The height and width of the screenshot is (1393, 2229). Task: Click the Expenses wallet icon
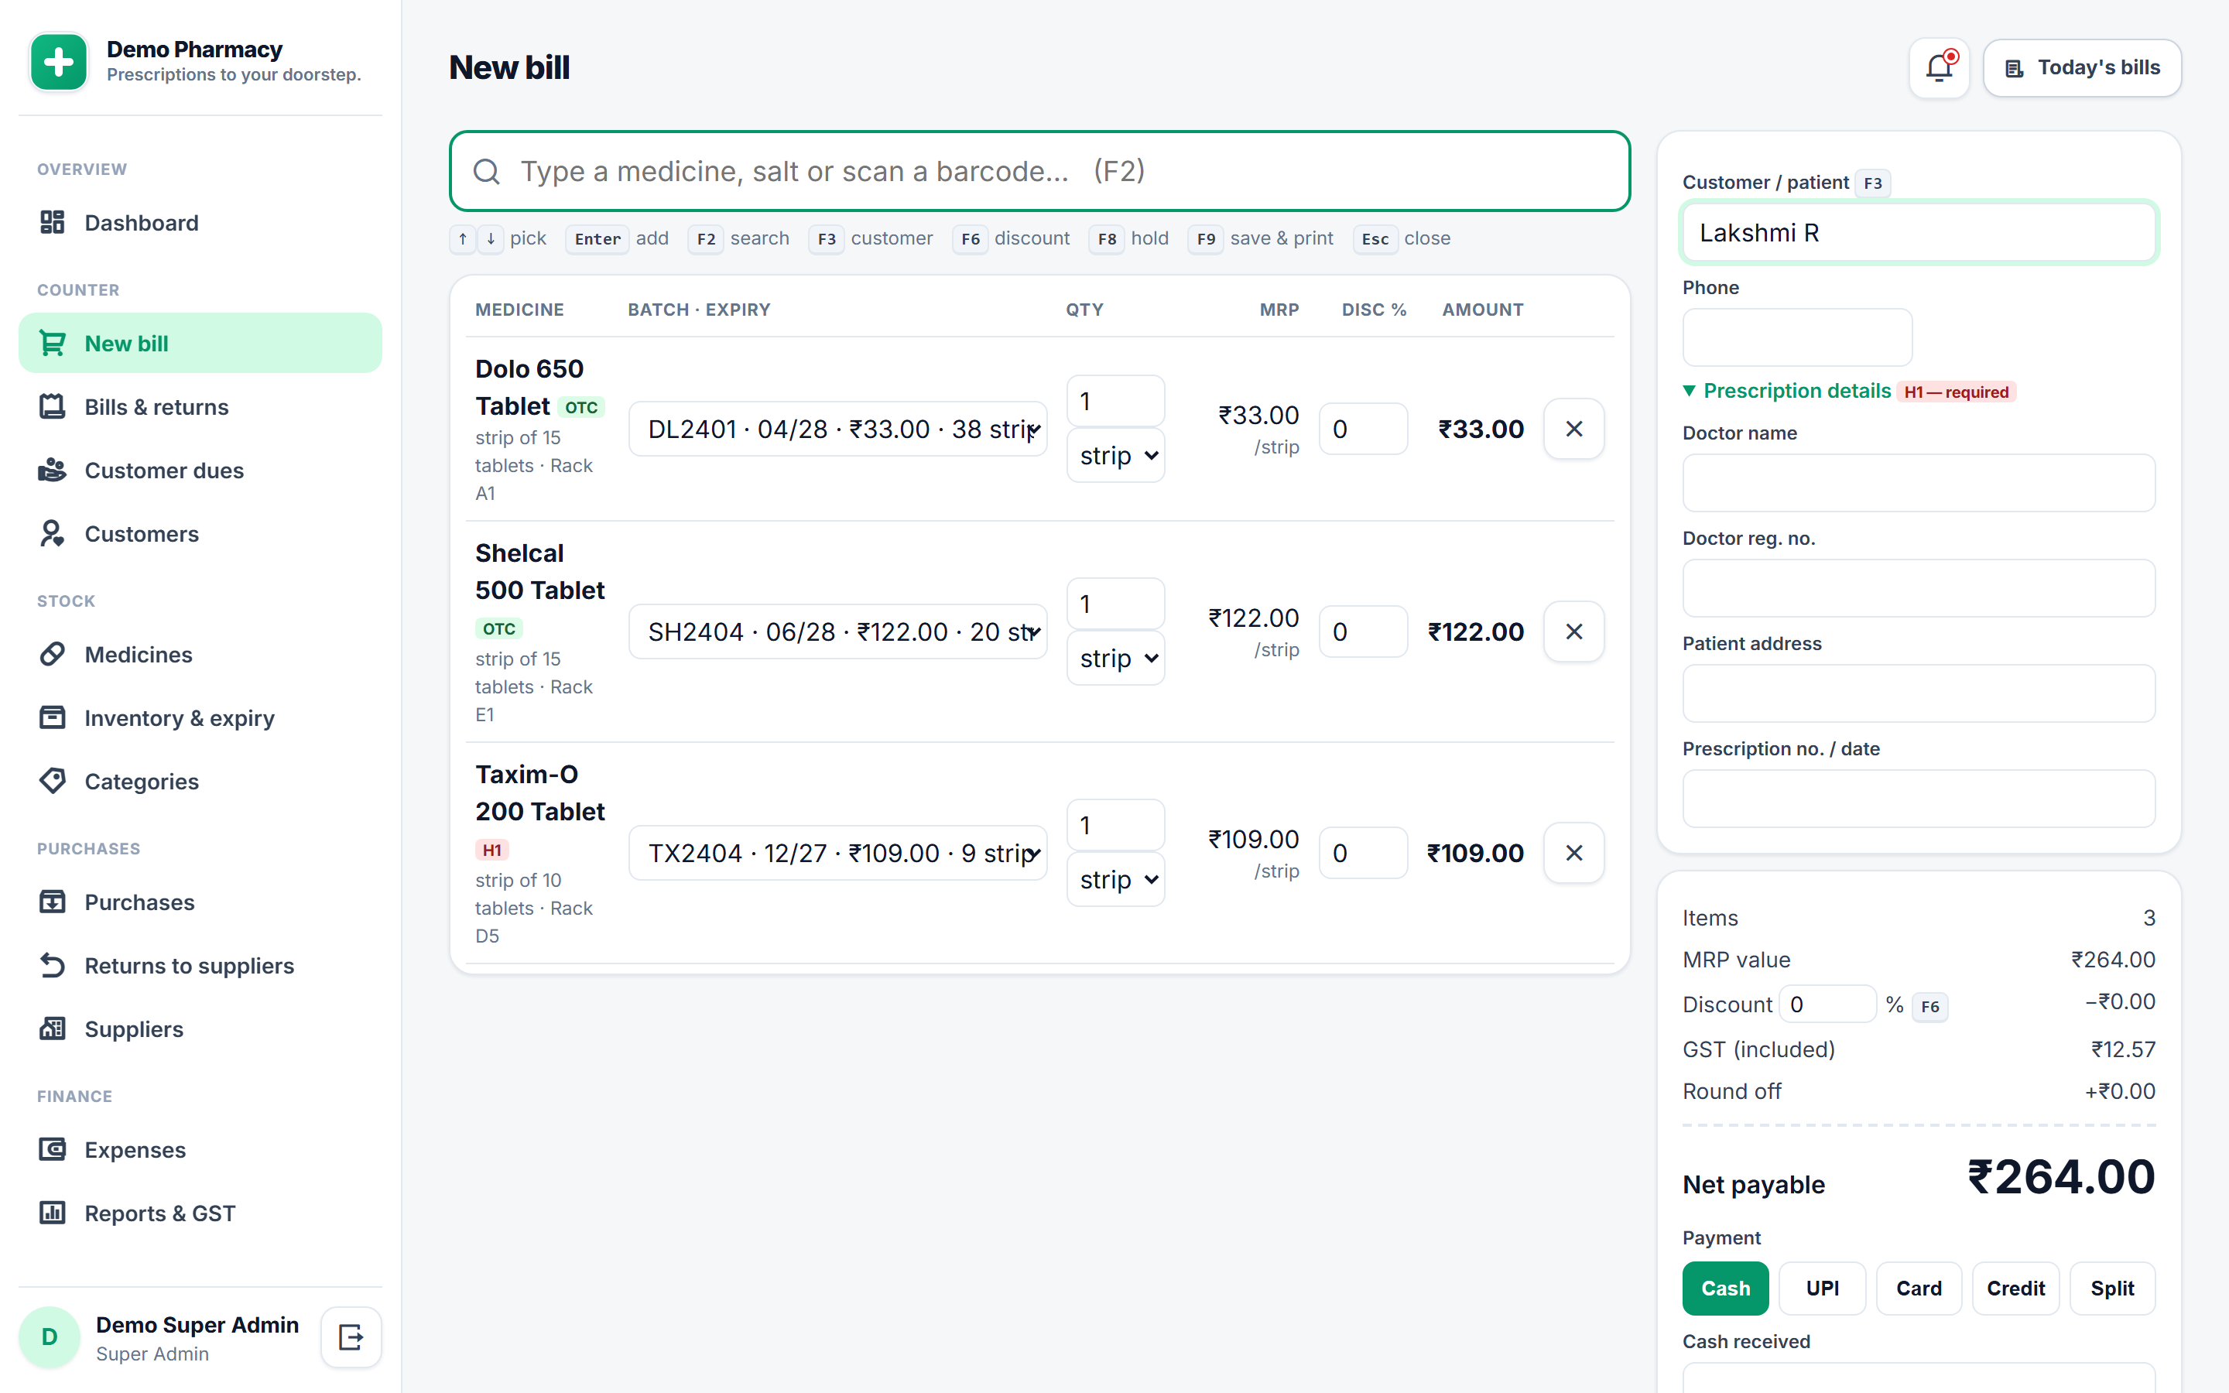53,1150
